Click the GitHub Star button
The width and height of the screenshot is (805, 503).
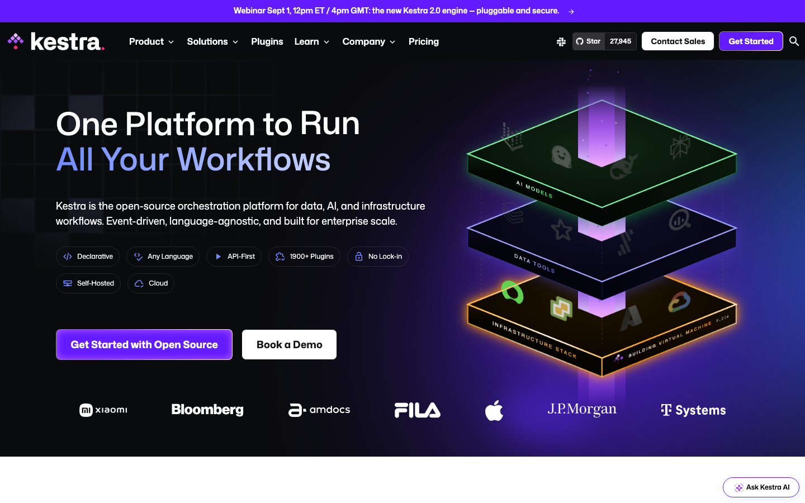pyautogui.click(x=589, y=41)
